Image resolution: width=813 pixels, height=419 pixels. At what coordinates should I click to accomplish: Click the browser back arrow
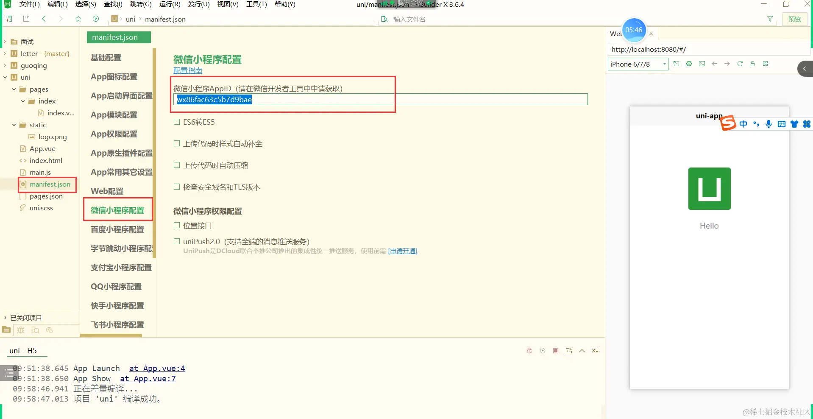point(715,64)
